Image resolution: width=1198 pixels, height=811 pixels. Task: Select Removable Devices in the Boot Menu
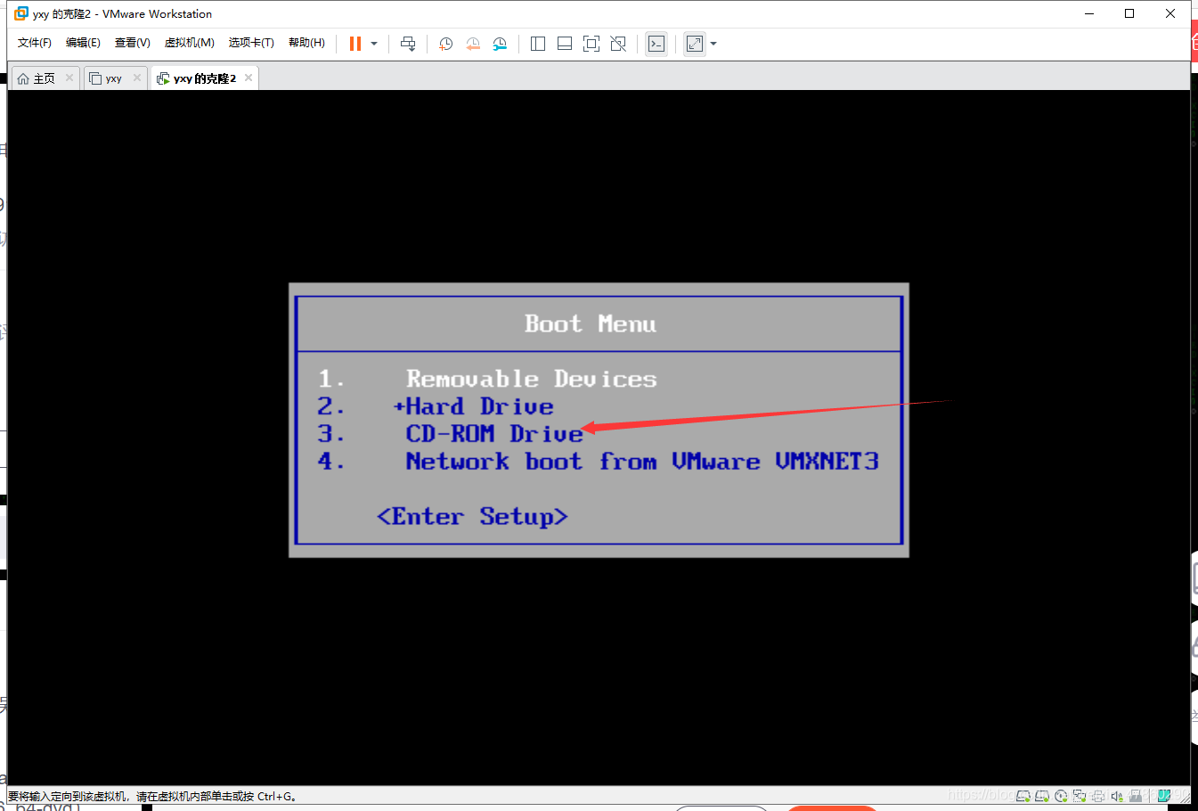point(531,380)
